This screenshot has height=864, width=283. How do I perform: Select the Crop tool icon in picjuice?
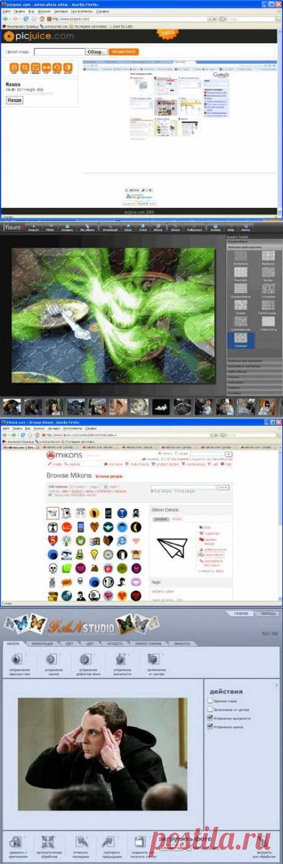pos(25,67)
